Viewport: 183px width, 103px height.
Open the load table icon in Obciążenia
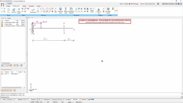tap(92, 11)
